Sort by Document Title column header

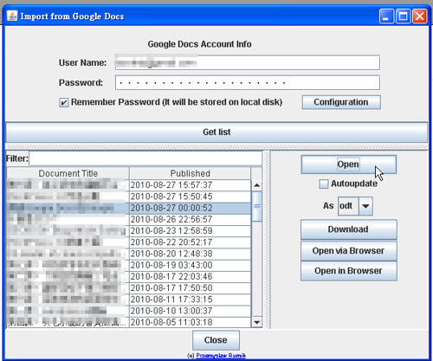(68, 173)
